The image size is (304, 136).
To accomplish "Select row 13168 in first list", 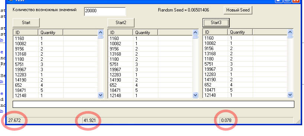I will 55,54.
